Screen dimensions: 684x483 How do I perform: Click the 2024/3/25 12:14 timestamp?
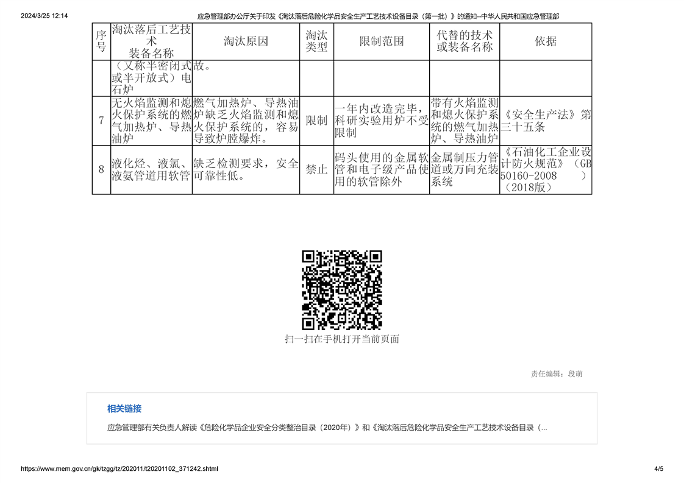click(44, 16)
